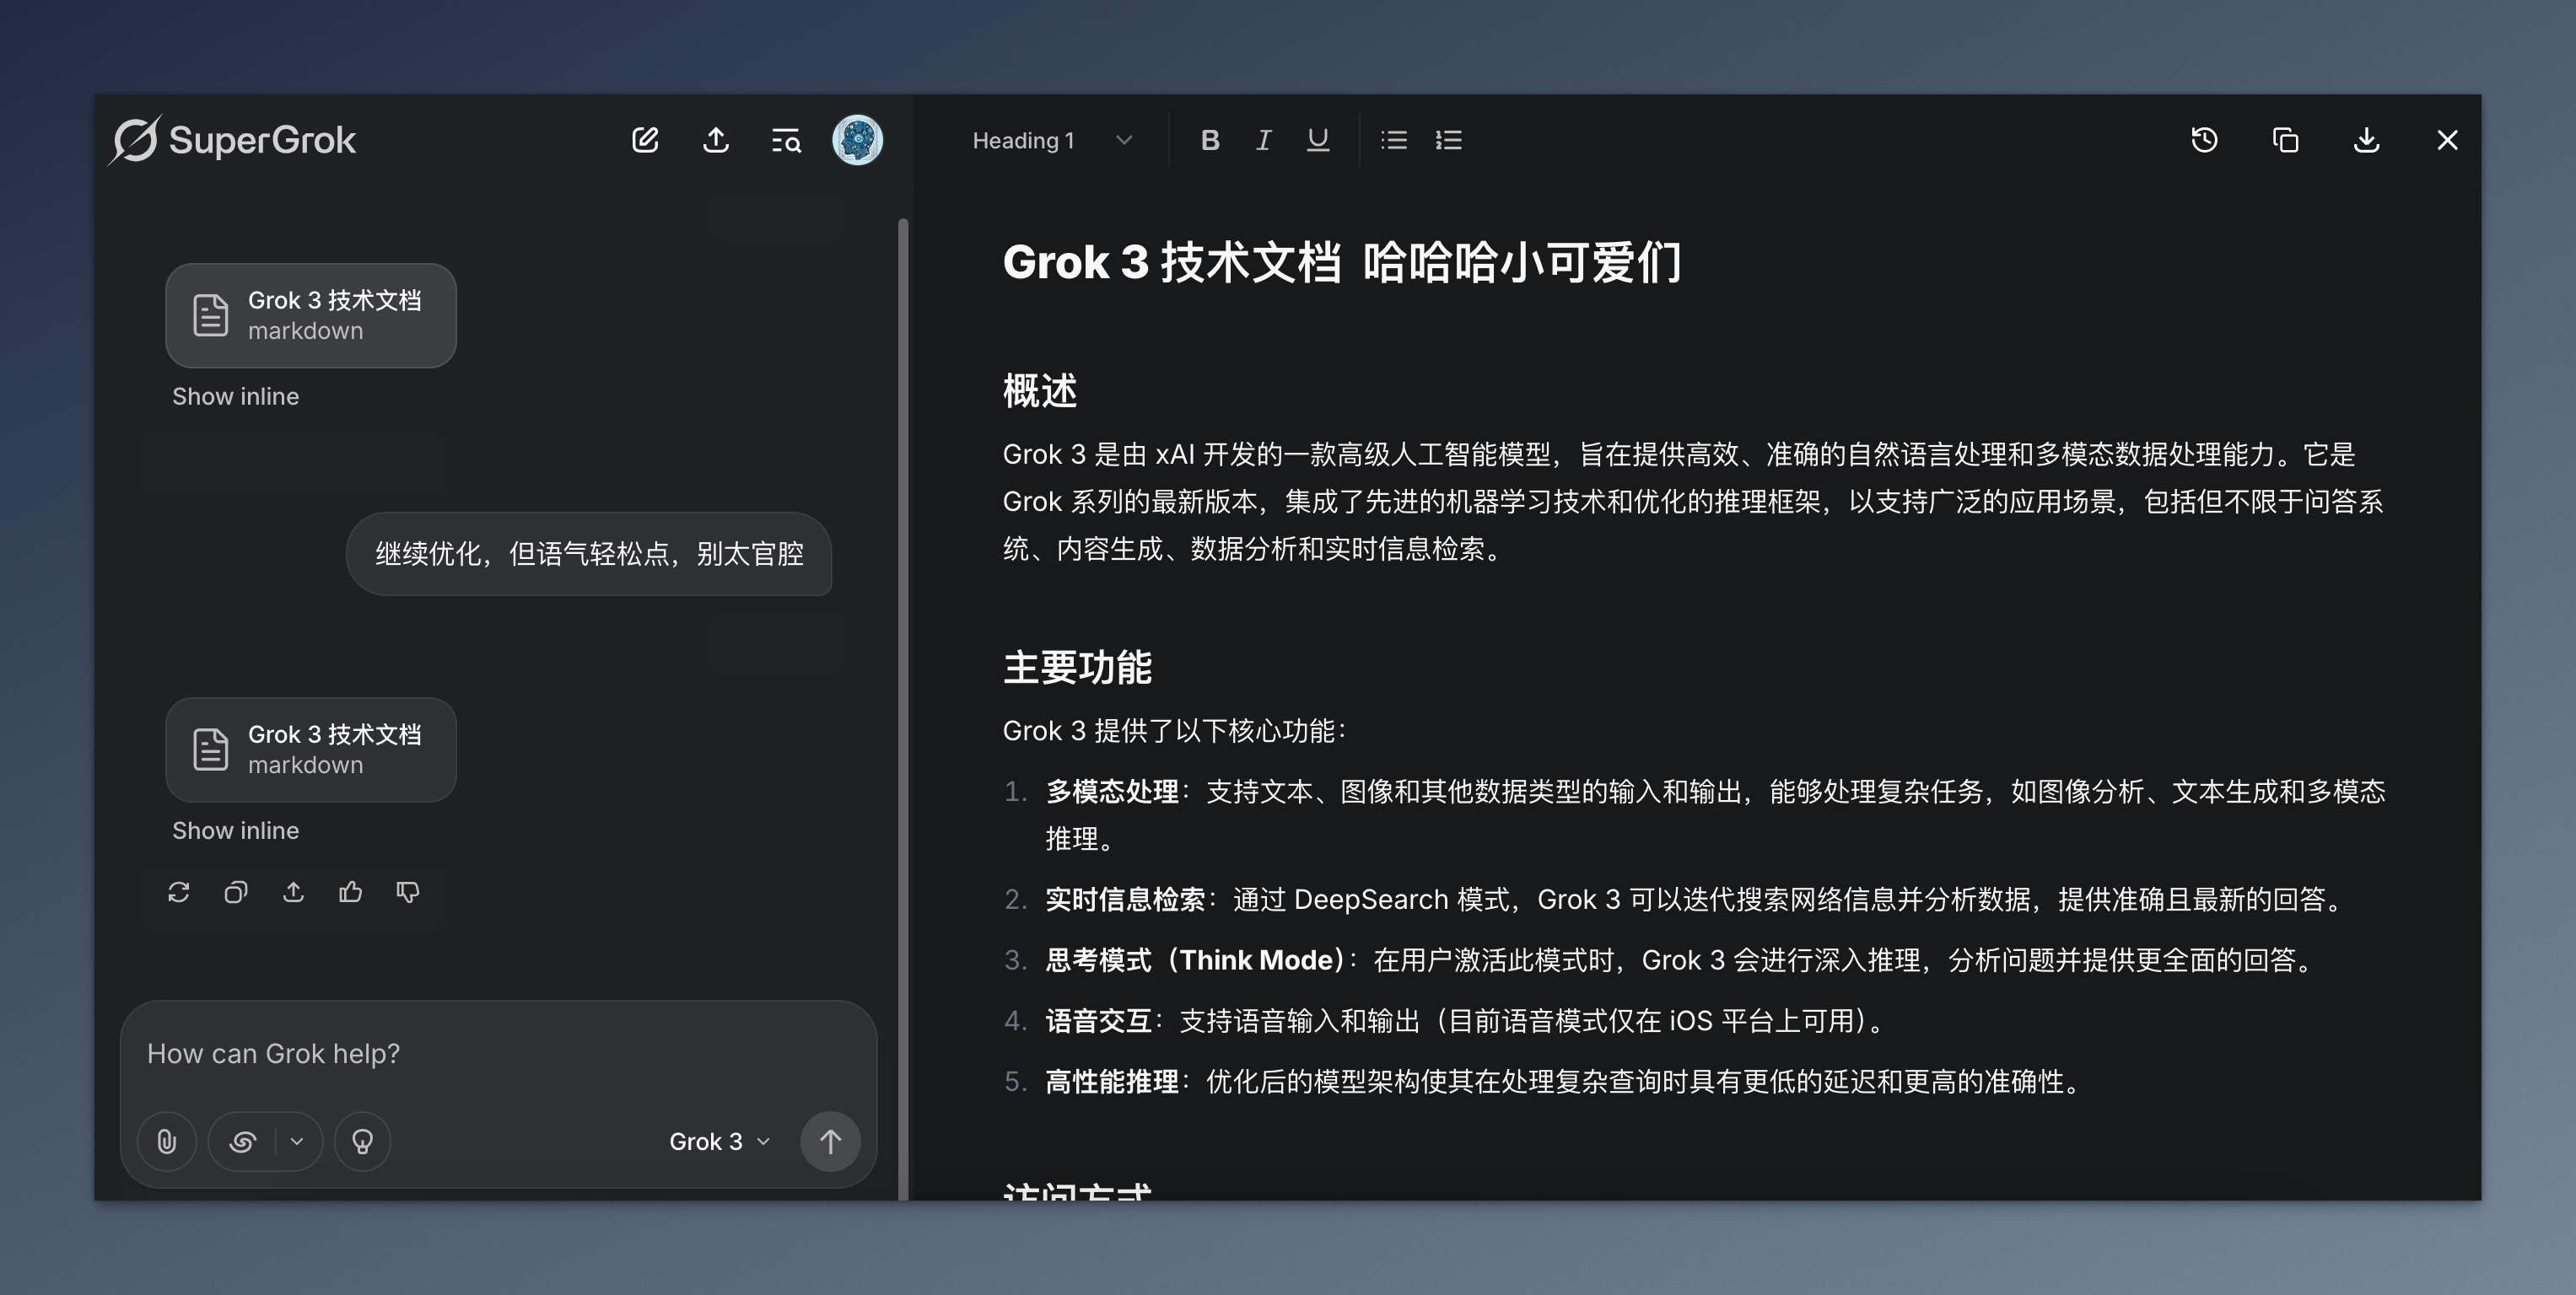Copy the document contents with copy icon
This screenshot has height=1295, width=2576.
click(x=2285, y=140)
